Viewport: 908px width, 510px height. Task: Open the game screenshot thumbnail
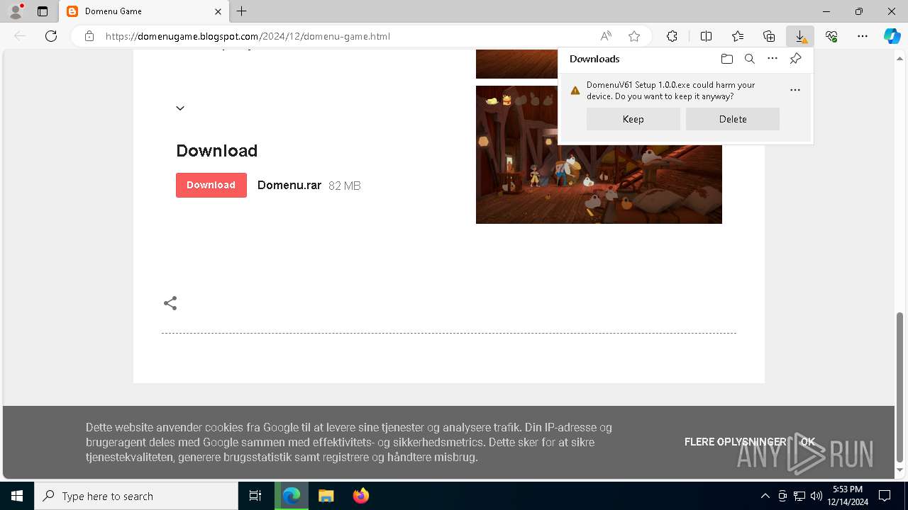[599, 154]
